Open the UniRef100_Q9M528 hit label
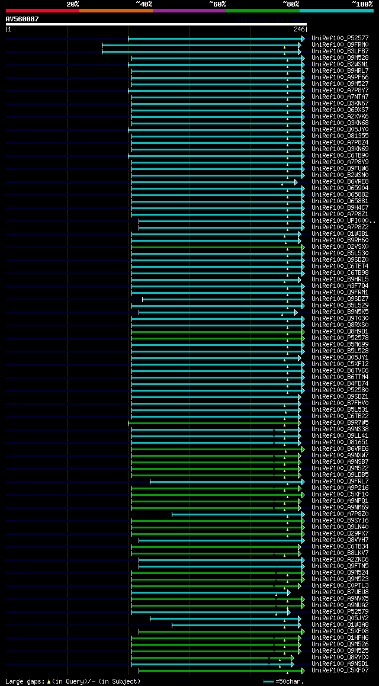 [x=340, y=57]
